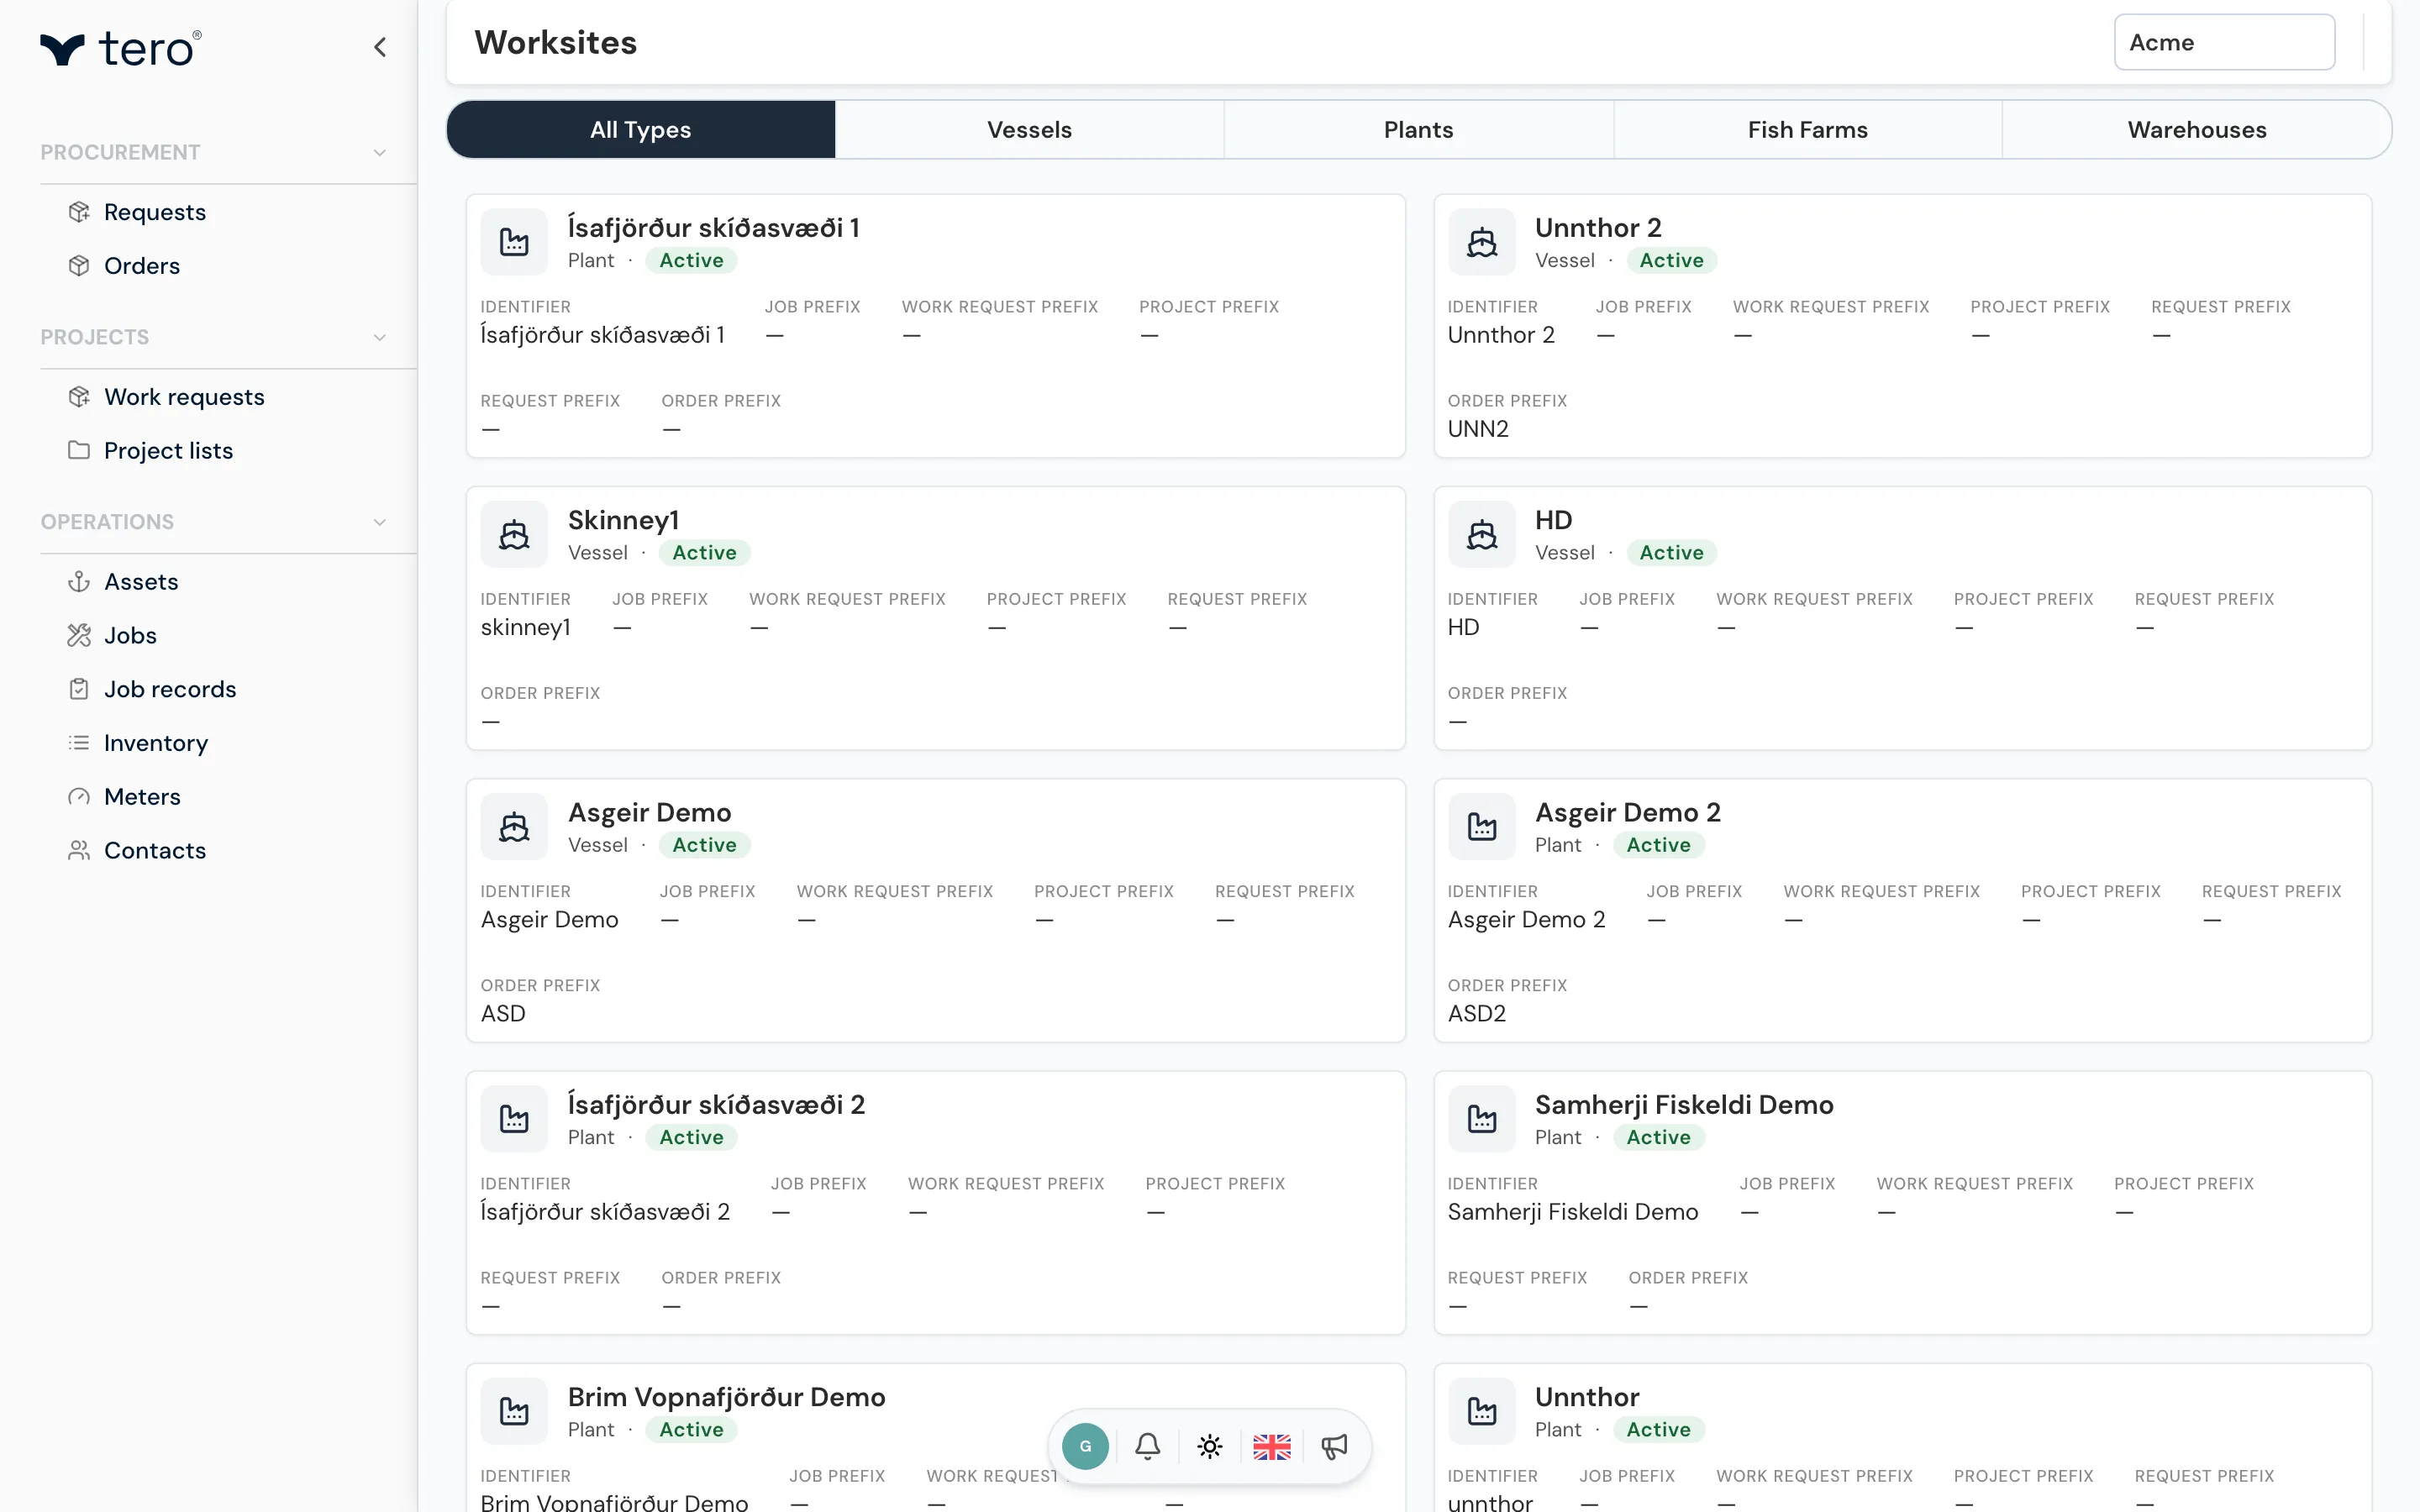Click the plant icon on the Asgeir Demo 2 card
2420x1512 pixels.
pyautogui.click(x=1481, y=827)
